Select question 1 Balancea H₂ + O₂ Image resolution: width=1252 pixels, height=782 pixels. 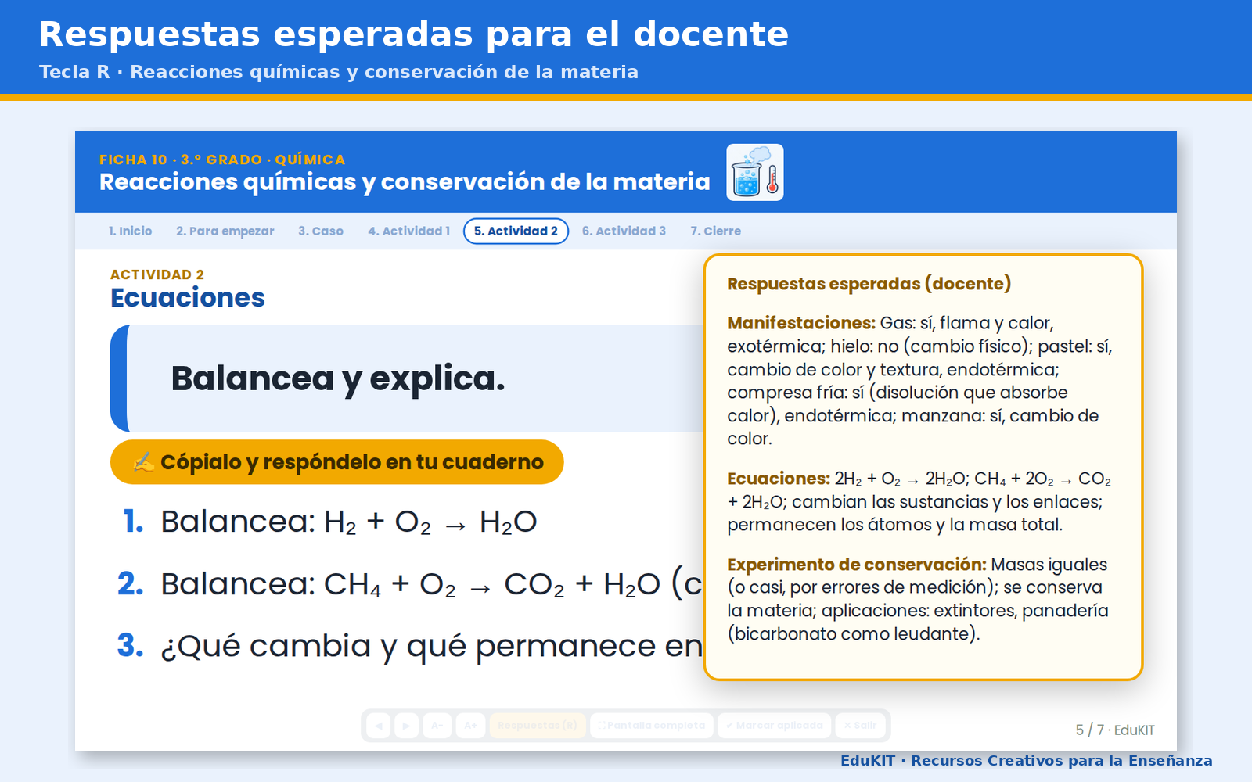[330, 522]
